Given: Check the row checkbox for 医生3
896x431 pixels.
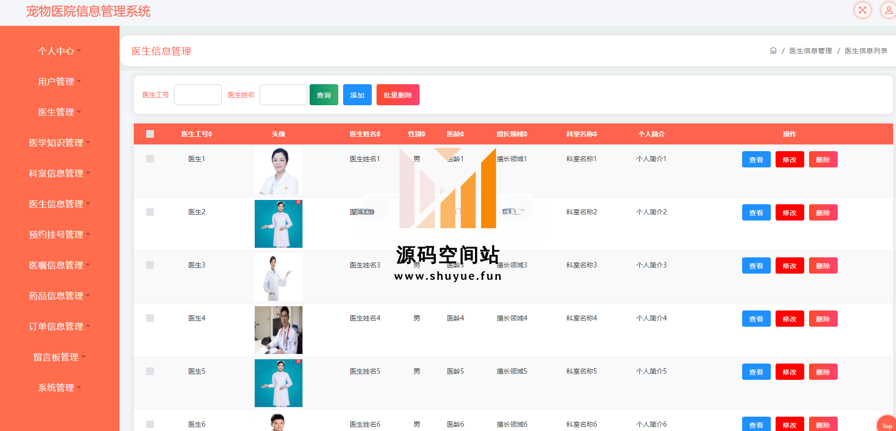Looking at the screenshot, I should (150, 265).
